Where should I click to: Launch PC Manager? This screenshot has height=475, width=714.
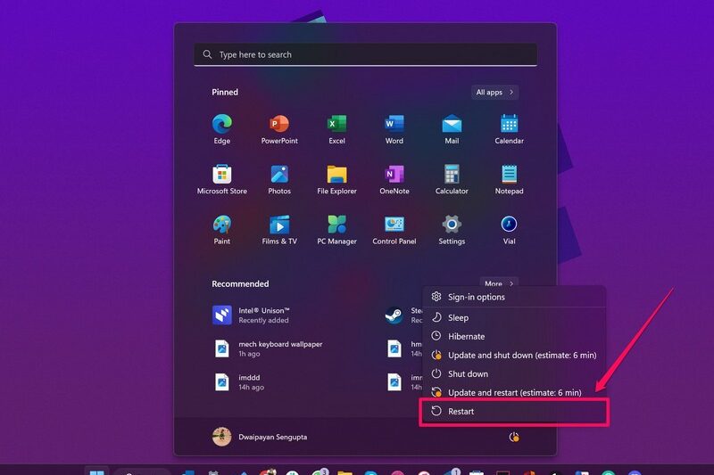click(x=337, y=230)
